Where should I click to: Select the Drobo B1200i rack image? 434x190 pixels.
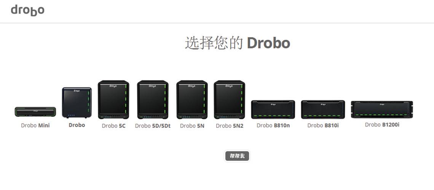tap(382, 110)
